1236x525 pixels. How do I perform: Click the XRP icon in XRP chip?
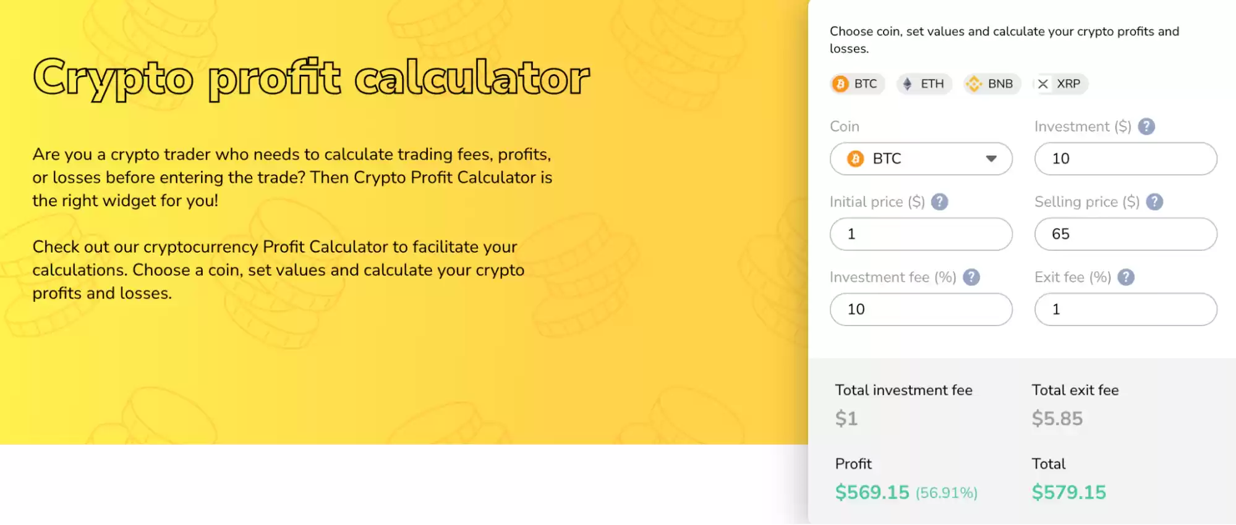tap(1043, 84)
